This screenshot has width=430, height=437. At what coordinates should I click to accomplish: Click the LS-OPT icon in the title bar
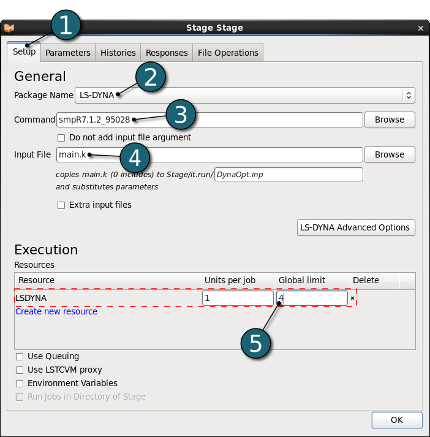[9, 28]
